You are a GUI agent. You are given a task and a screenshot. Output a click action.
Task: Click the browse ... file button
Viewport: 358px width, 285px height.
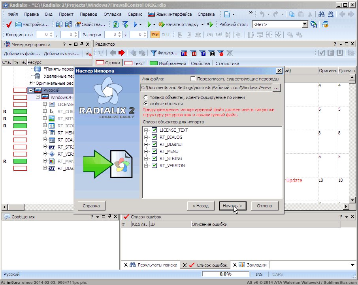[277, 88]
